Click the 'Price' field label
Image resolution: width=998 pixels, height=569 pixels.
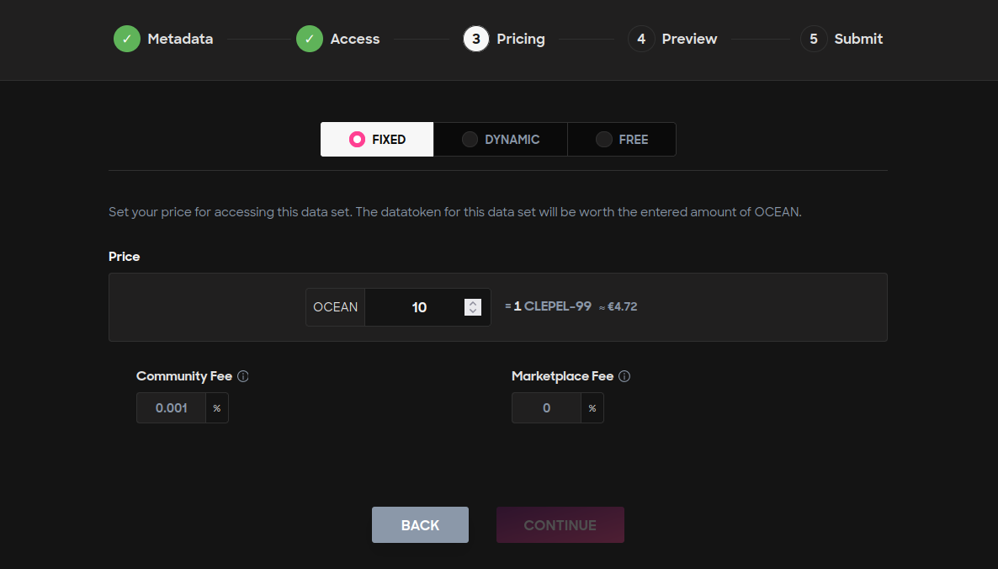coord(124,257)
